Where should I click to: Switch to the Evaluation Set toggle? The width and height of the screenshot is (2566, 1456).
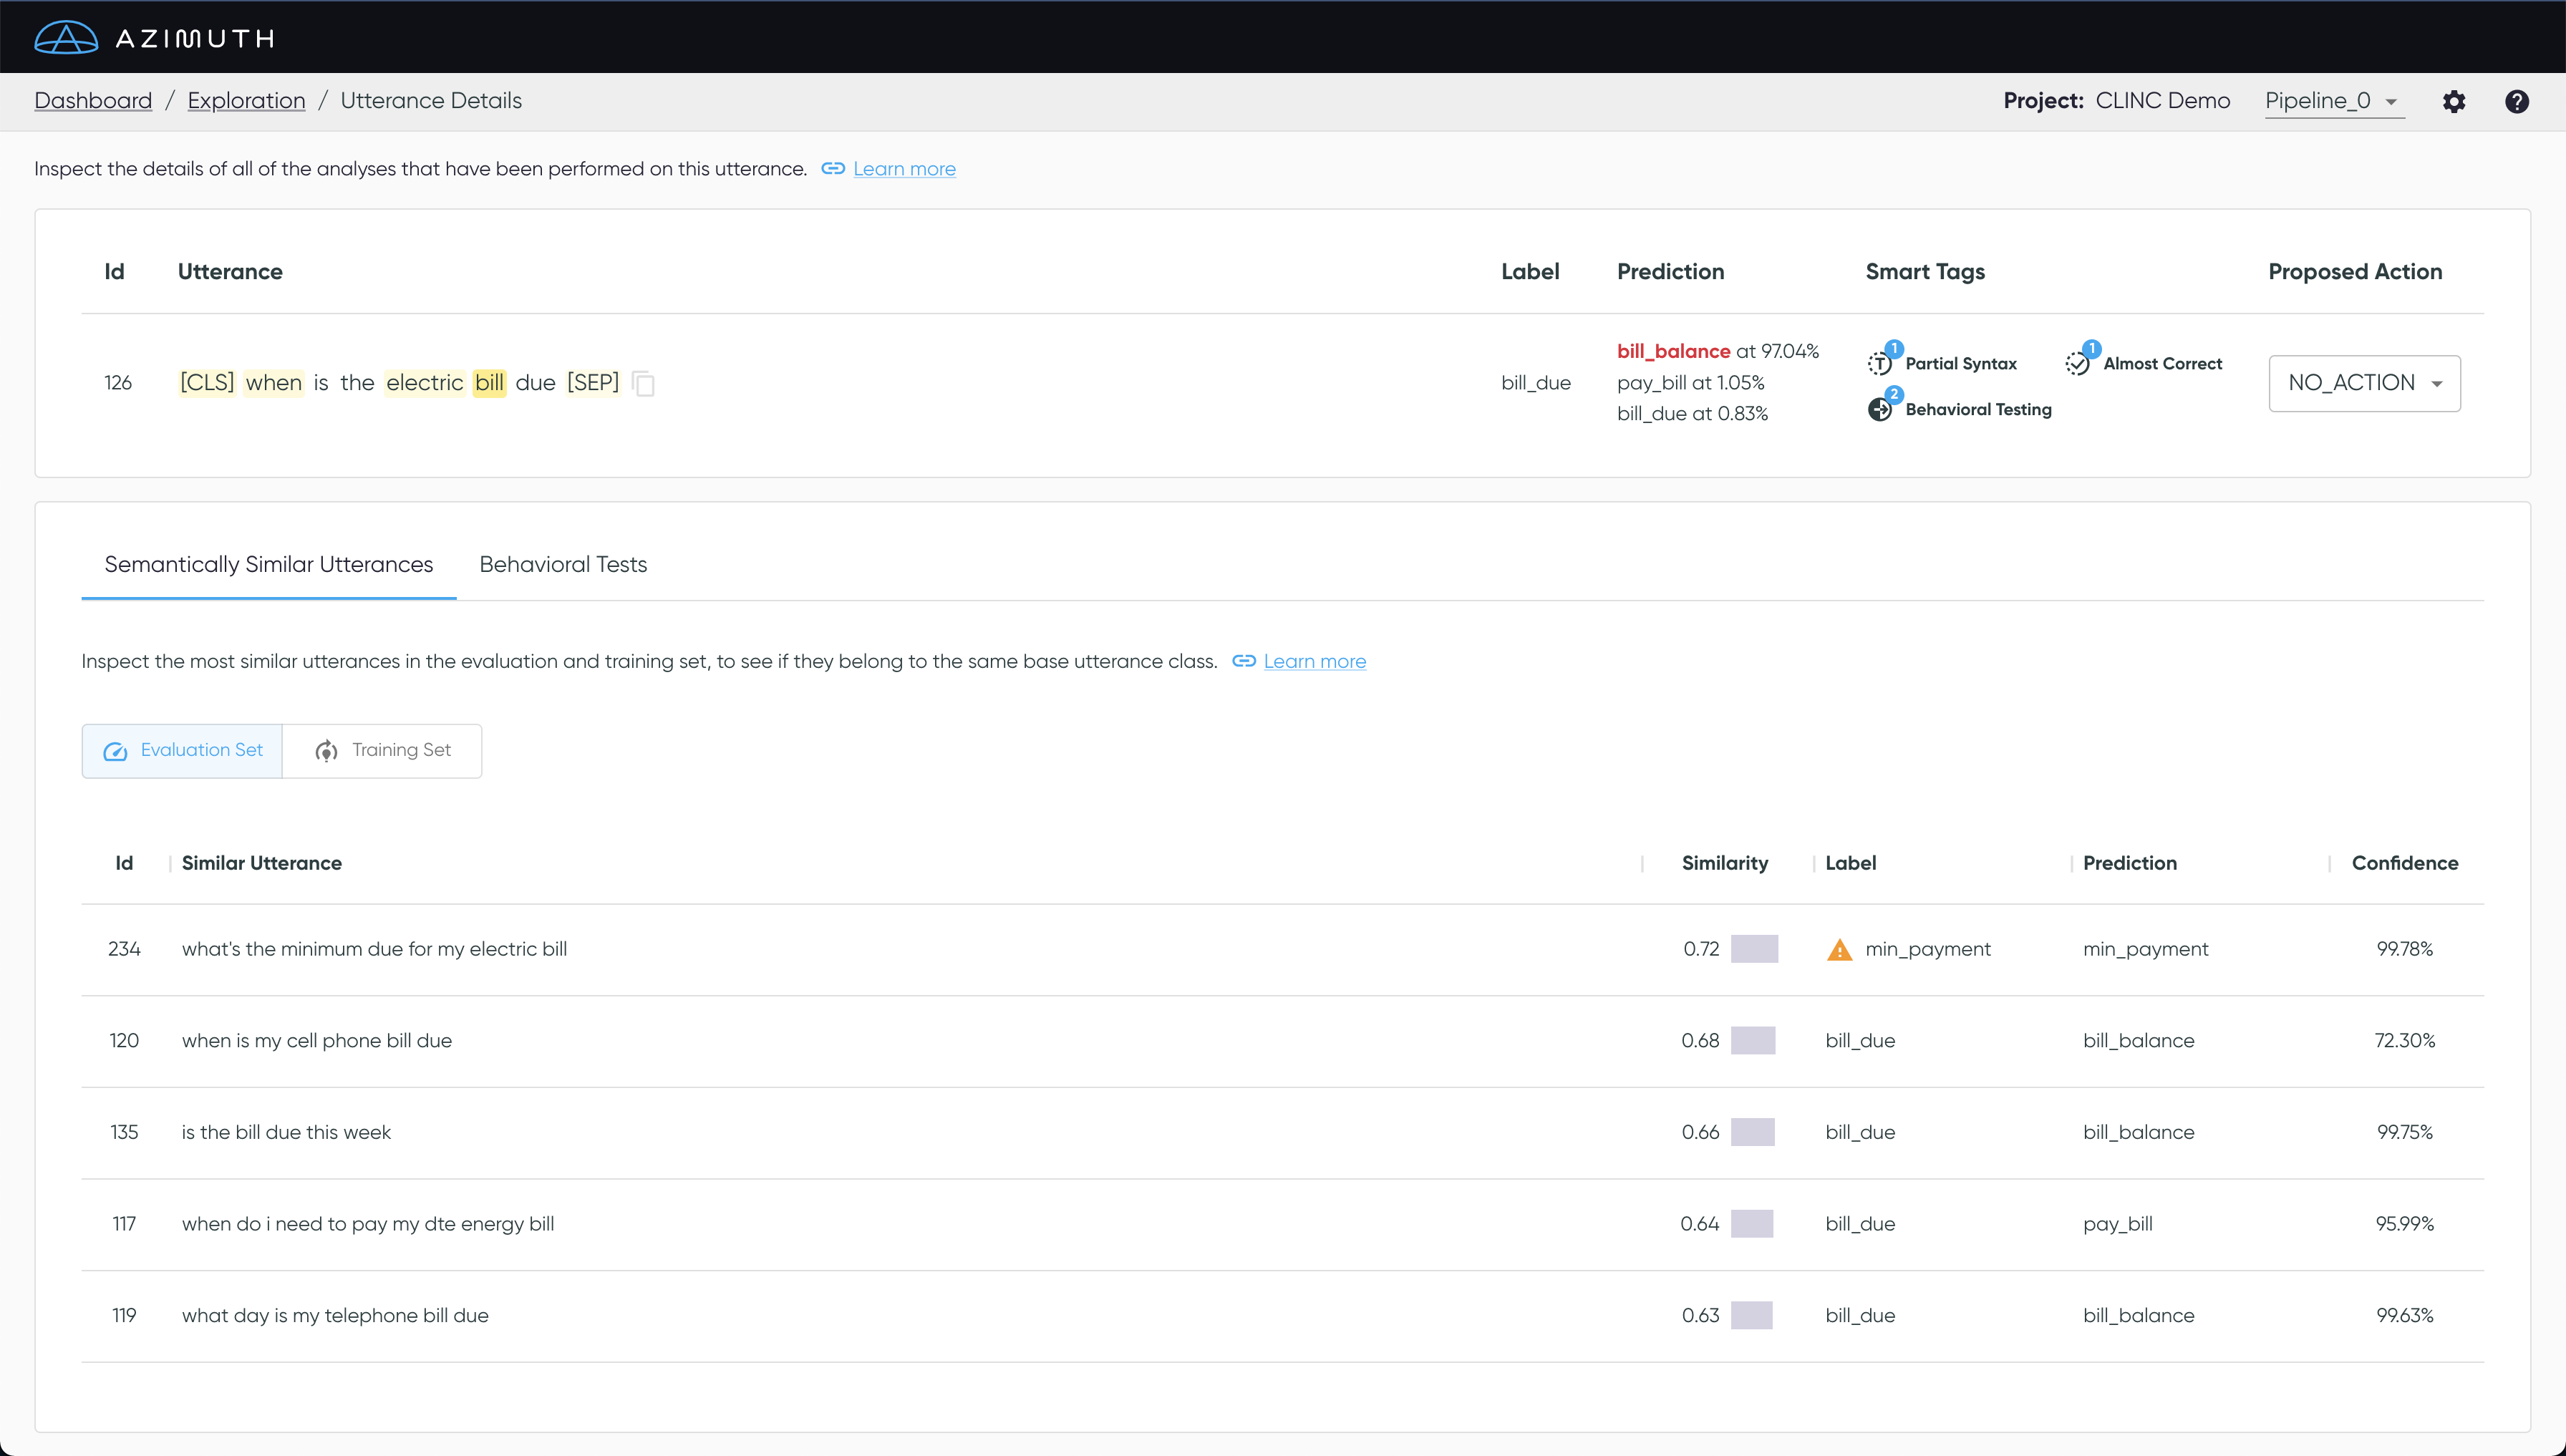click(182, 751)
